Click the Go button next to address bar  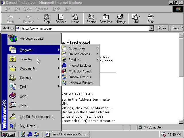tap(162, 28)
